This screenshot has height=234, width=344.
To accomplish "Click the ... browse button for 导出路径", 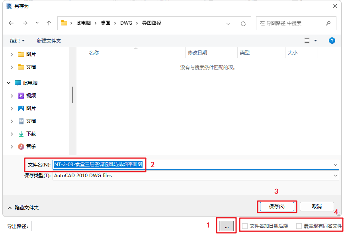I will [x=226, y=226].
